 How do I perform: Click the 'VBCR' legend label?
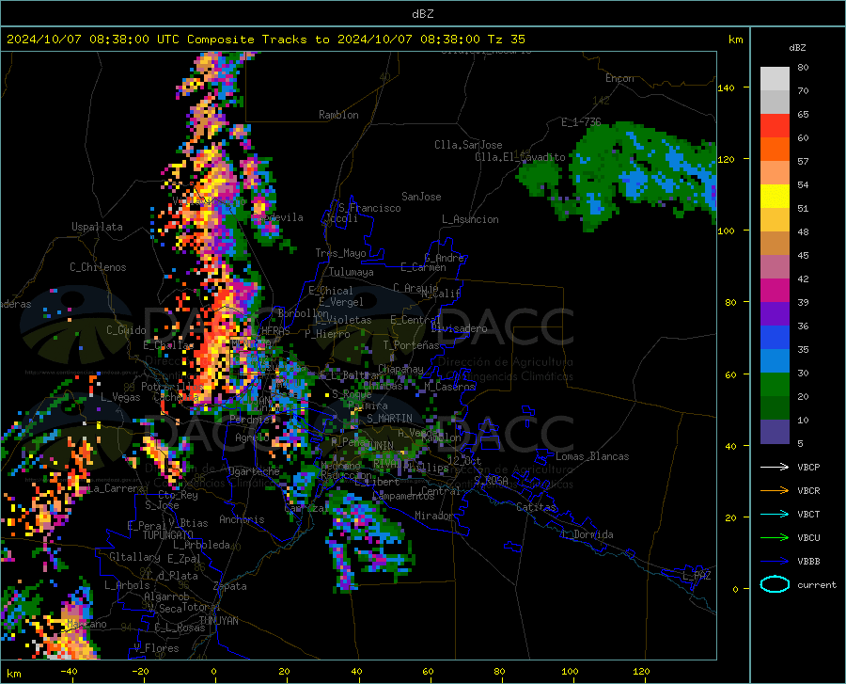(x=808, y=491)
